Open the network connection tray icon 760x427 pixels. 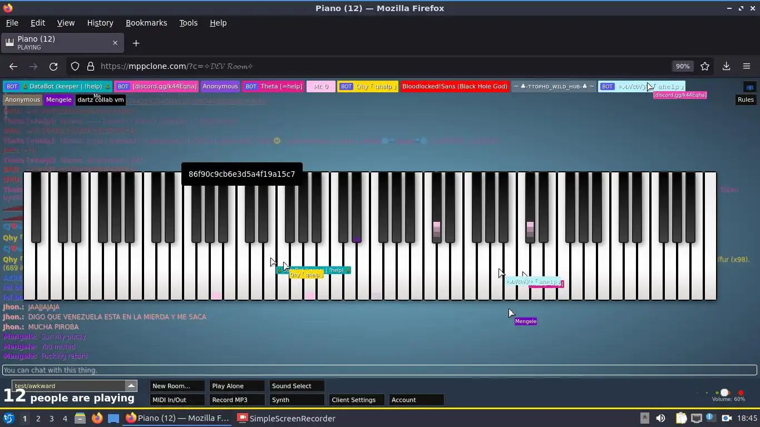pyautogui.click(x=697, y=418)
